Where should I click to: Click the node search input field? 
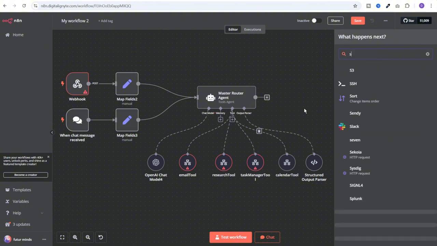(385, 54)
